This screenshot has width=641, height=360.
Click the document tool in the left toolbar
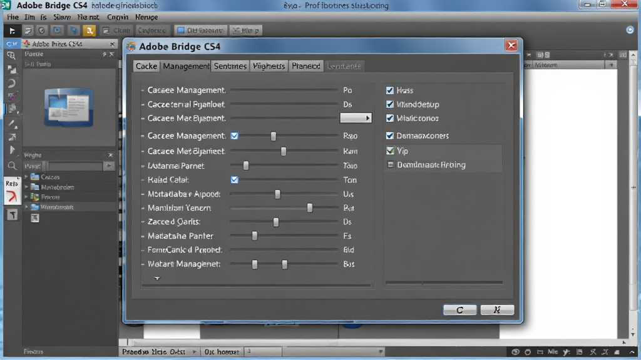pyautogui.click(x=13, y=109)
